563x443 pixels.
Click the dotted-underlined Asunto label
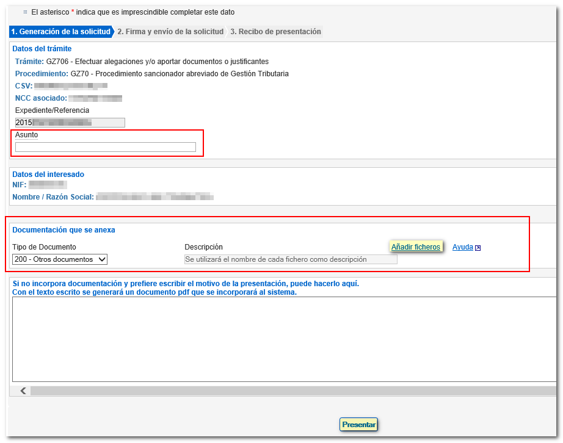26,135
